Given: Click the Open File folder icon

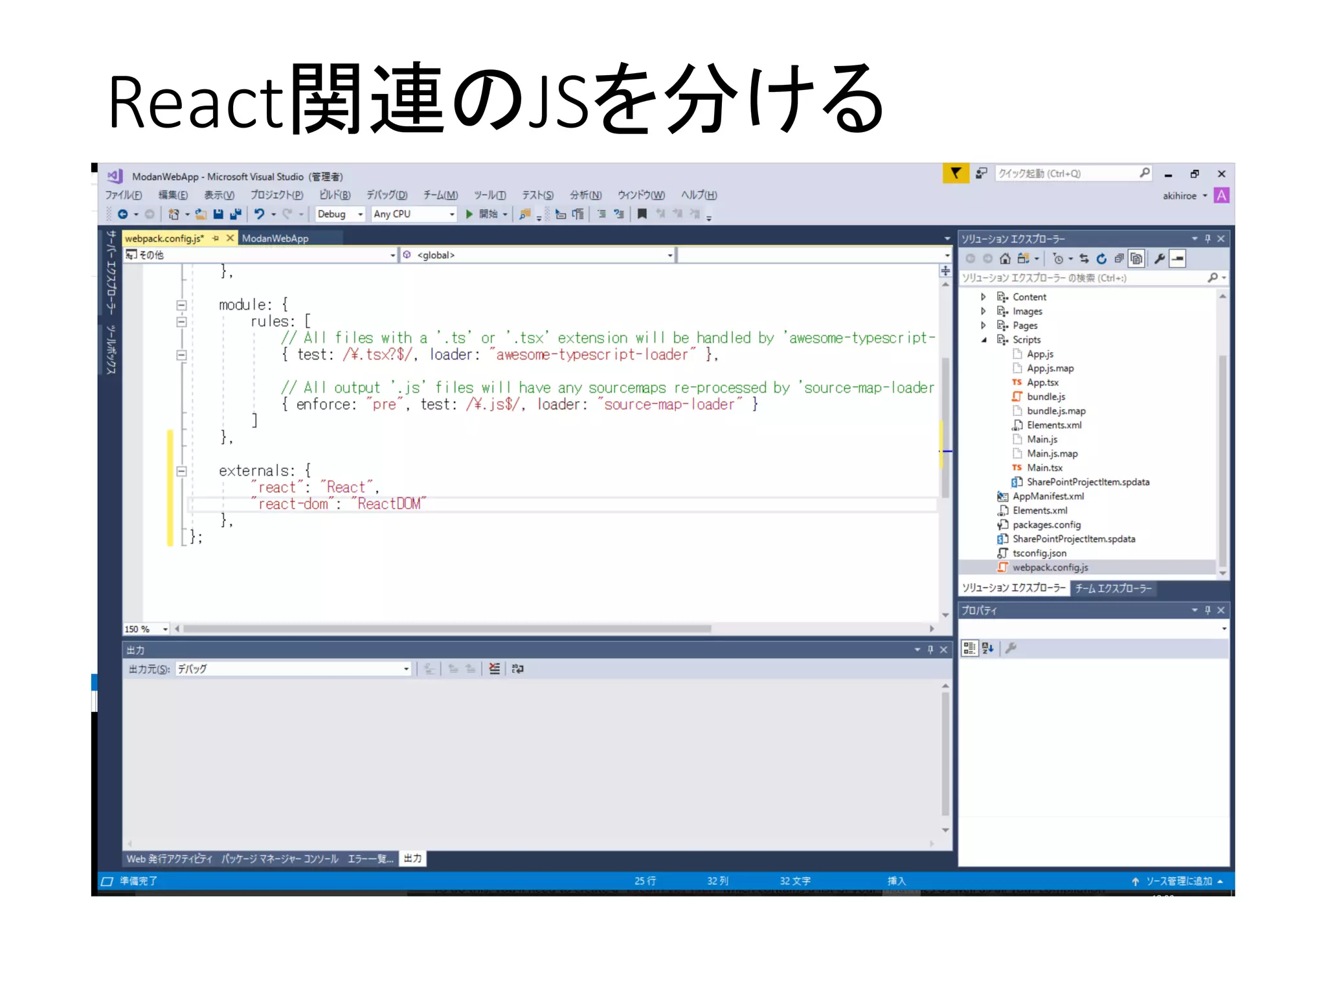Looking at the screenshot, I should tap(201, 214).
